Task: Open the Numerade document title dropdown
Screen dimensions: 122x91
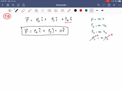Action: coord(62,5)
